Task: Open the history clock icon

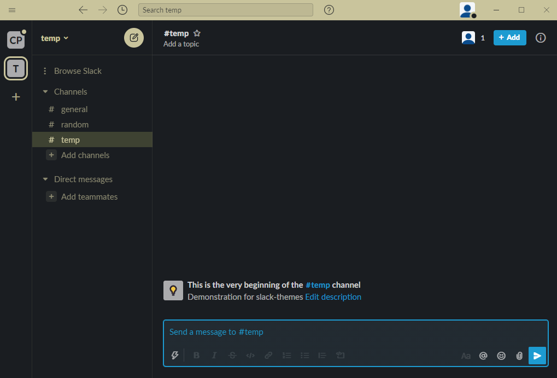Action: coord(122,10)
